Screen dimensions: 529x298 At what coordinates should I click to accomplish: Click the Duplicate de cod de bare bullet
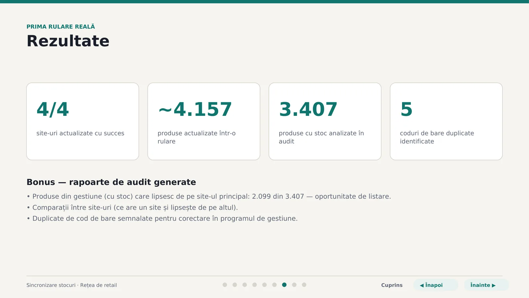162,219
